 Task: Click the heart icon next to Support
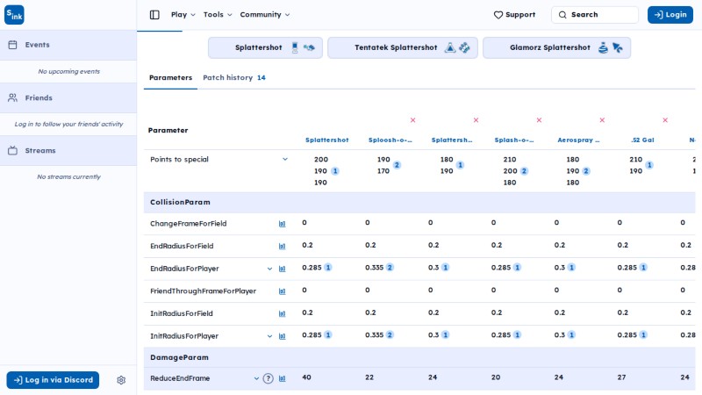point(498,15)
